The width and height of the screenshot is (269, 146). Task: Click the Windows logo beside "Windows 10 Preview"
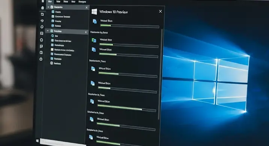pos(94,12)
